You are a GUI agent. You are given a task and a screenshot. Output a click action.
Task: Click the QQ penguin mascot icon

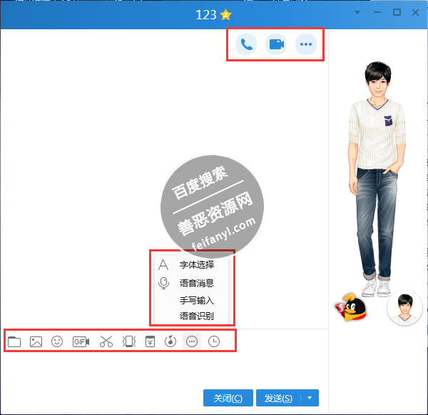(351, 308)
